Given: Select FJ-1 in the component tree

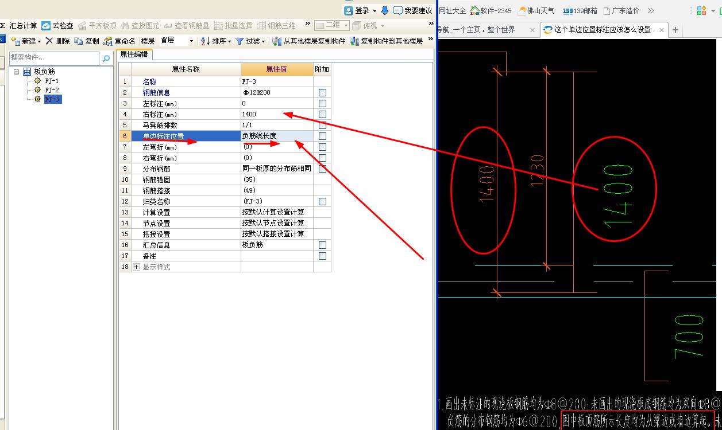Looking at the screenshot, I should tap(52, 81).
